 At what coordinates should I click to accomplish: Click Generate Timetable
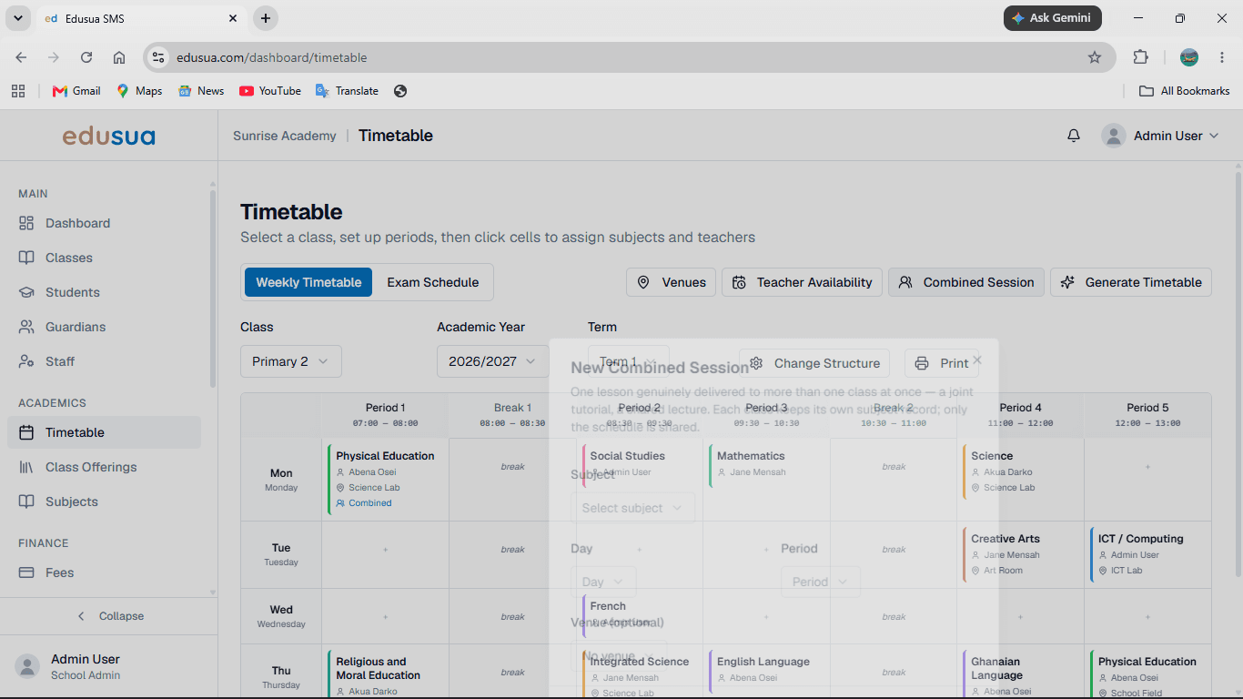(1131, 282)
